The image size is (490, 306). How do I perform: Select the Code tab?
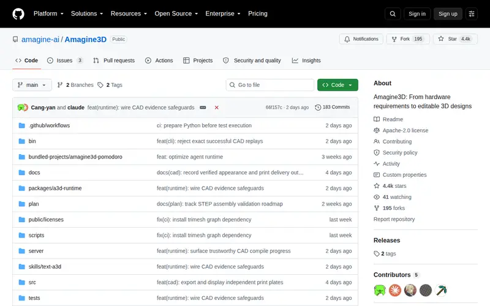pos(26,61)
